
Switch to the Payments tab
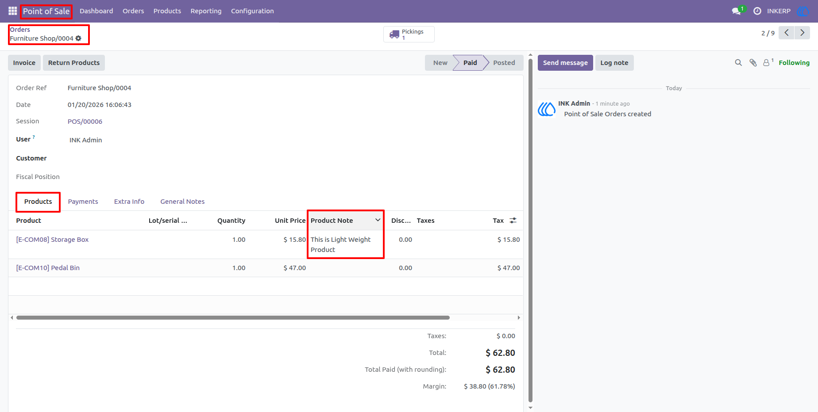click(x=83, y=202)
